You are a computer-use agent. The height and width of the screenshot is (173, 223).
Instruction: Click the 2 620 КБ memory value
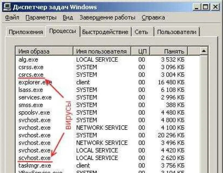pyautogui.click(x=173, y=158)
